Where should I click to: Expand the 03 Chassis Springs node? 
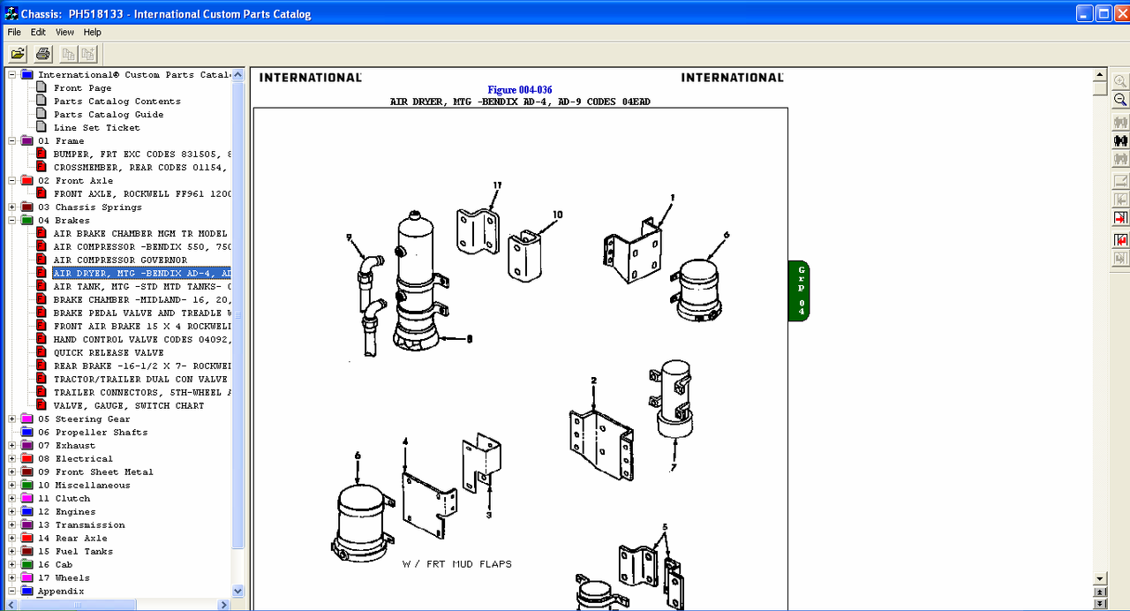(12, 207)
